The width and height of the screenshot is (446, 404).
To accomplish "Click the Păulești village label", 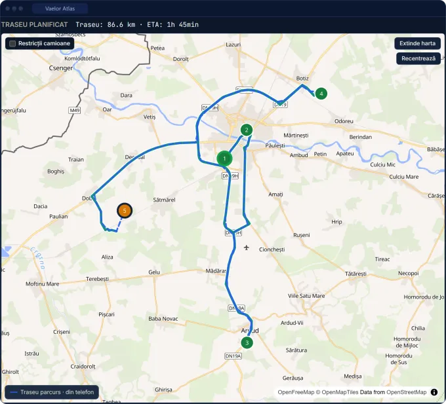I will point(275,145).
